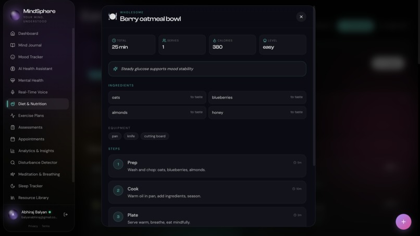Click the 25 min total time value
420x236 pixels.
[x=120, y=47]
